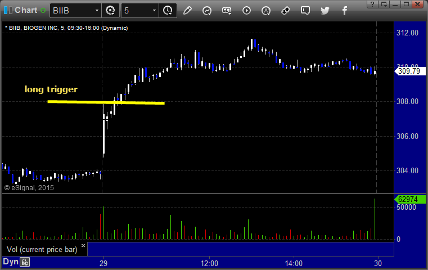Click the play replay icon
Screen dimensions: 428x270
[x=246, y=11]
